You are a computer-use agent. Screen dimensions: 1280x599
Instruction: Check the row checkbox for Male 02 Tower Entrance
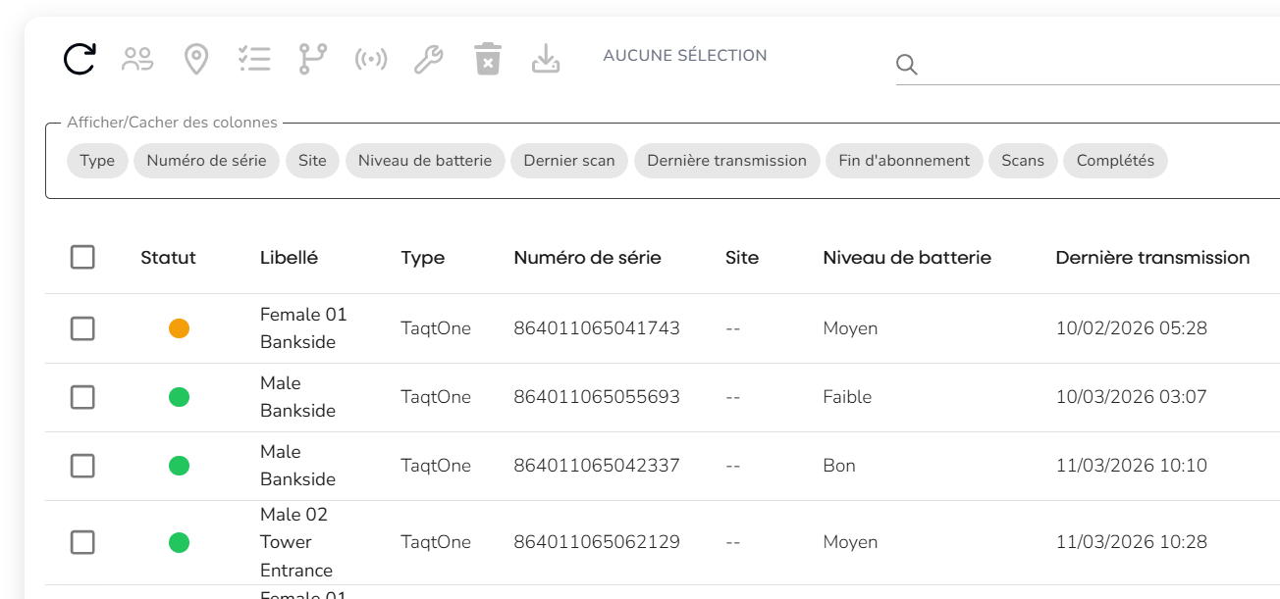click(82, 542)
